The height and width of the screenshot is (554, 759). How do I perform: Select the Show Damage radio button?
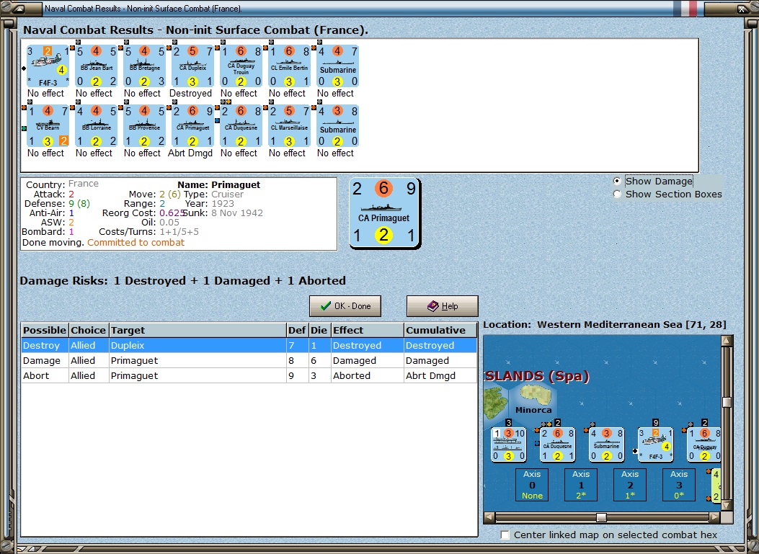coord(617,181)
